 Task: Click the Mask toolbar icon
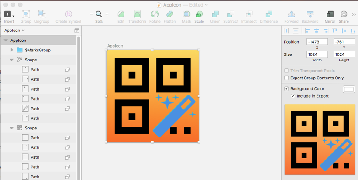click(187, 14)
